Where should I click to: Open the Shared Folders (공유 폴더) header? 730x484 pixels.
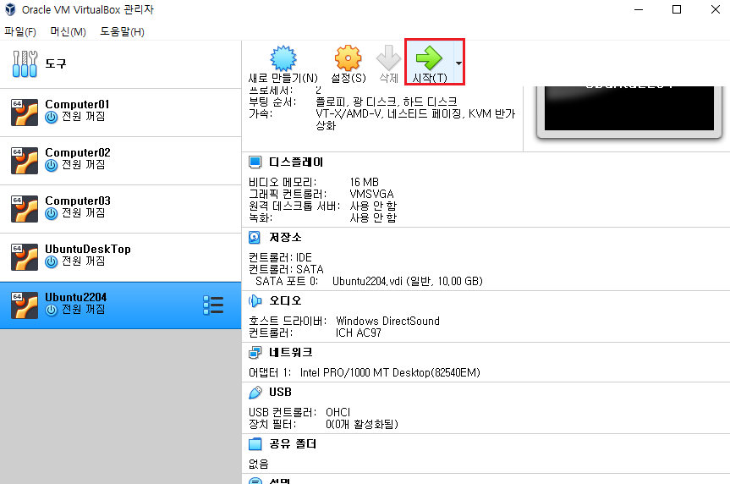(293, 444)
